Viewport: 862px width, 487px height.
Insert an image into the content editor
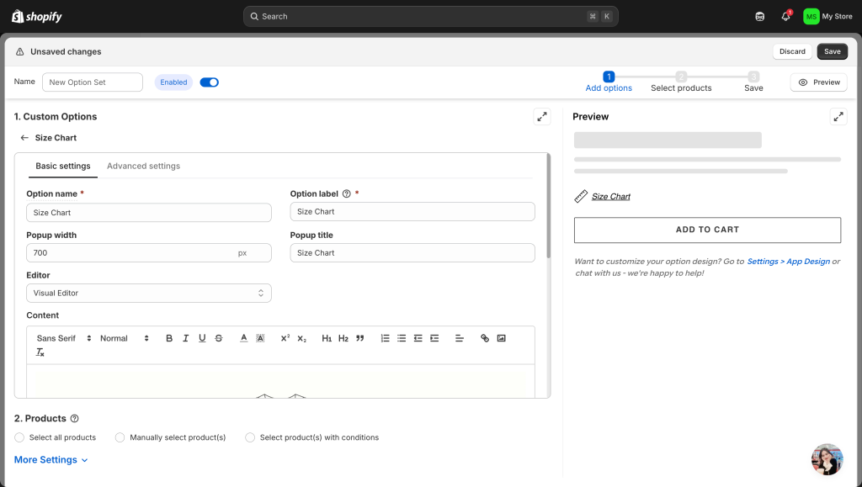tap(502, 338)
